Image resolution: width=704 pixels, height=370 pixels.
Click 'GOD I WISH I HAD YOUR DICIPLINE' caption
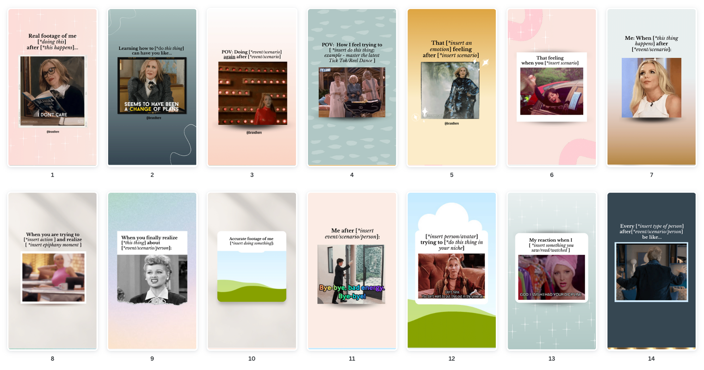(x=551, y=295)
